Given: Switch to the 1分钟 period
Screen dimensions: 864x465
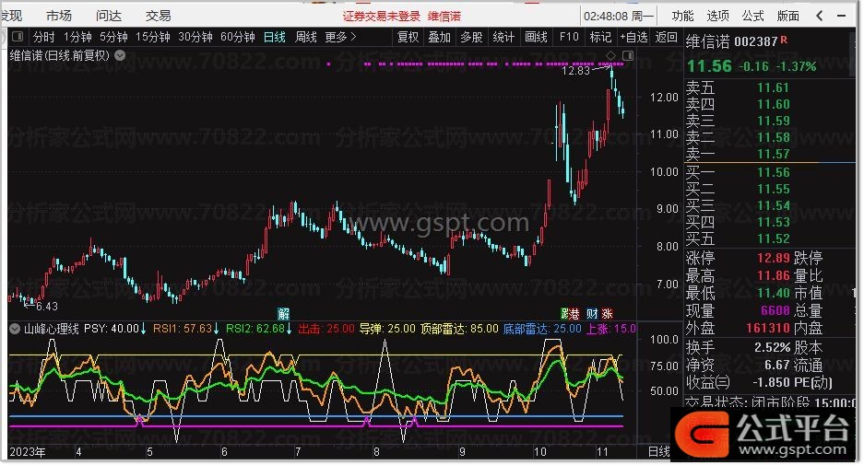Looking at the screenshot, I should [x=77, y=37].
